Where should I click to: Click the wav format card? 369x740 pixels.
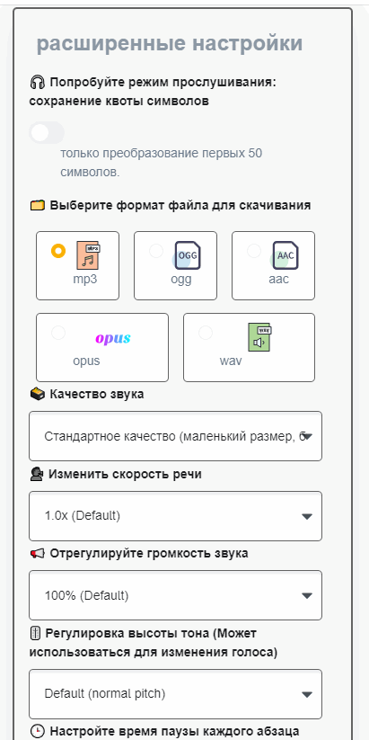tap(249, 347)
